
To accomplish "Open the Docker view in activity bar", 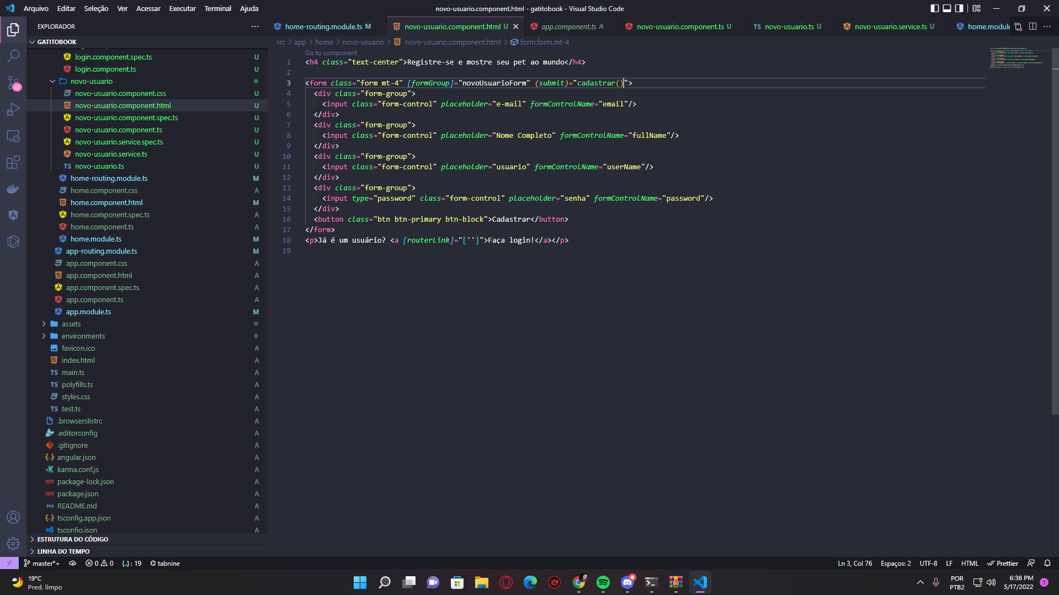I will click(x=13, y=189).
